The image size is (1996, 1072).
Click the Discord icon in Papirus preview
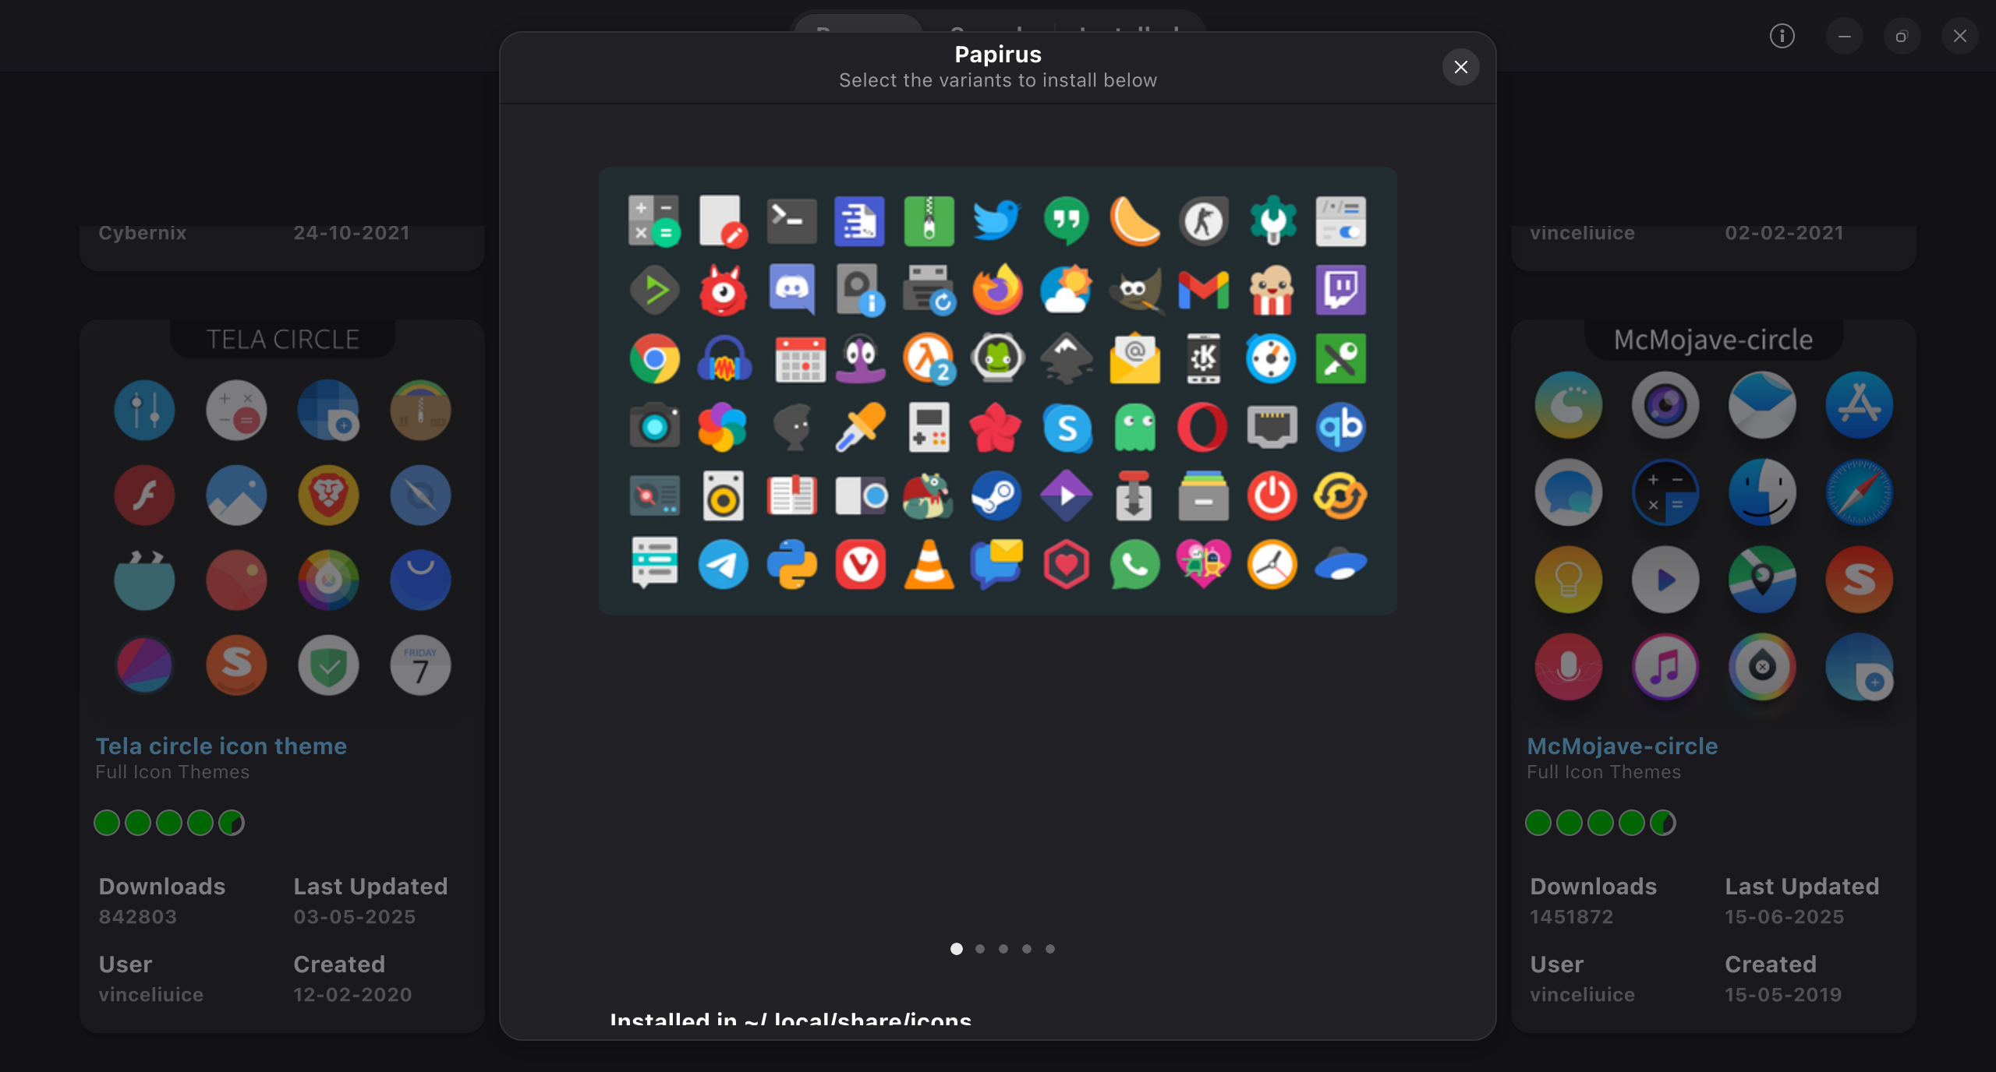pyautogui.click(x=791, y=290)
